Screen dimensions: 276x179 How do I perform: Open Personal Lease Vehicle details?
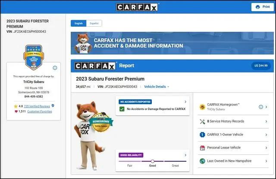click(233, 148)
